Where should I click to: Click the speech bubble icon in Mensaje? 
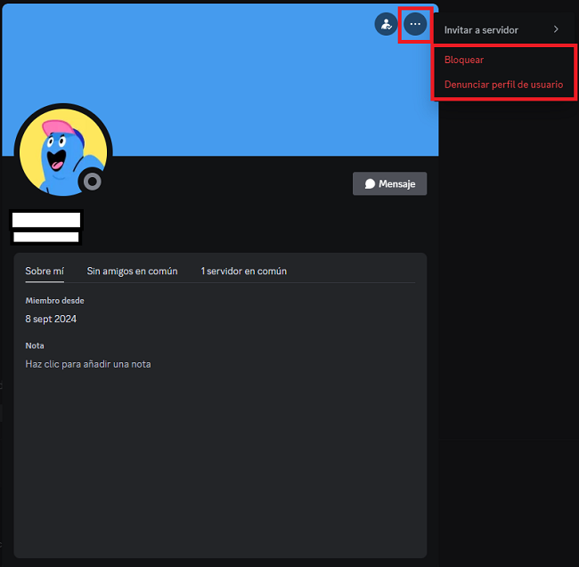(370, 184)
